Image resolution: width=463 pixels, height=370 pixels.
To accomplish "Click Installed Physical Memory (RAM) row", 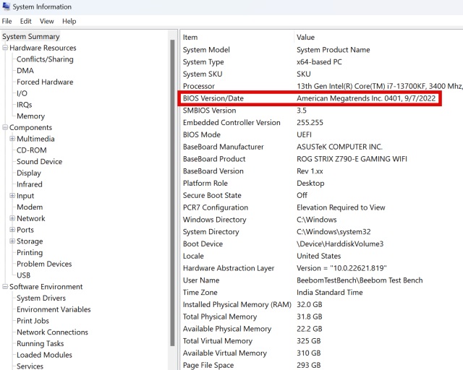I will (x=322, y=304).
